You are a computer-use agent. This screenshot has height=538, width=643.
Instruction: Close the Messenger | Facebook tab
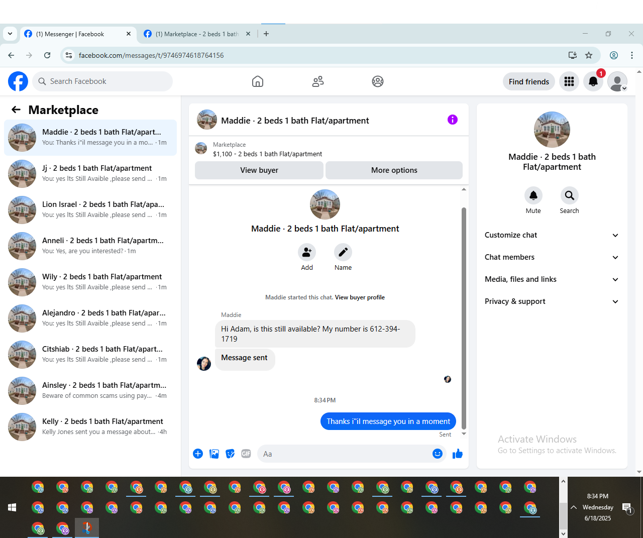[129, 34]
